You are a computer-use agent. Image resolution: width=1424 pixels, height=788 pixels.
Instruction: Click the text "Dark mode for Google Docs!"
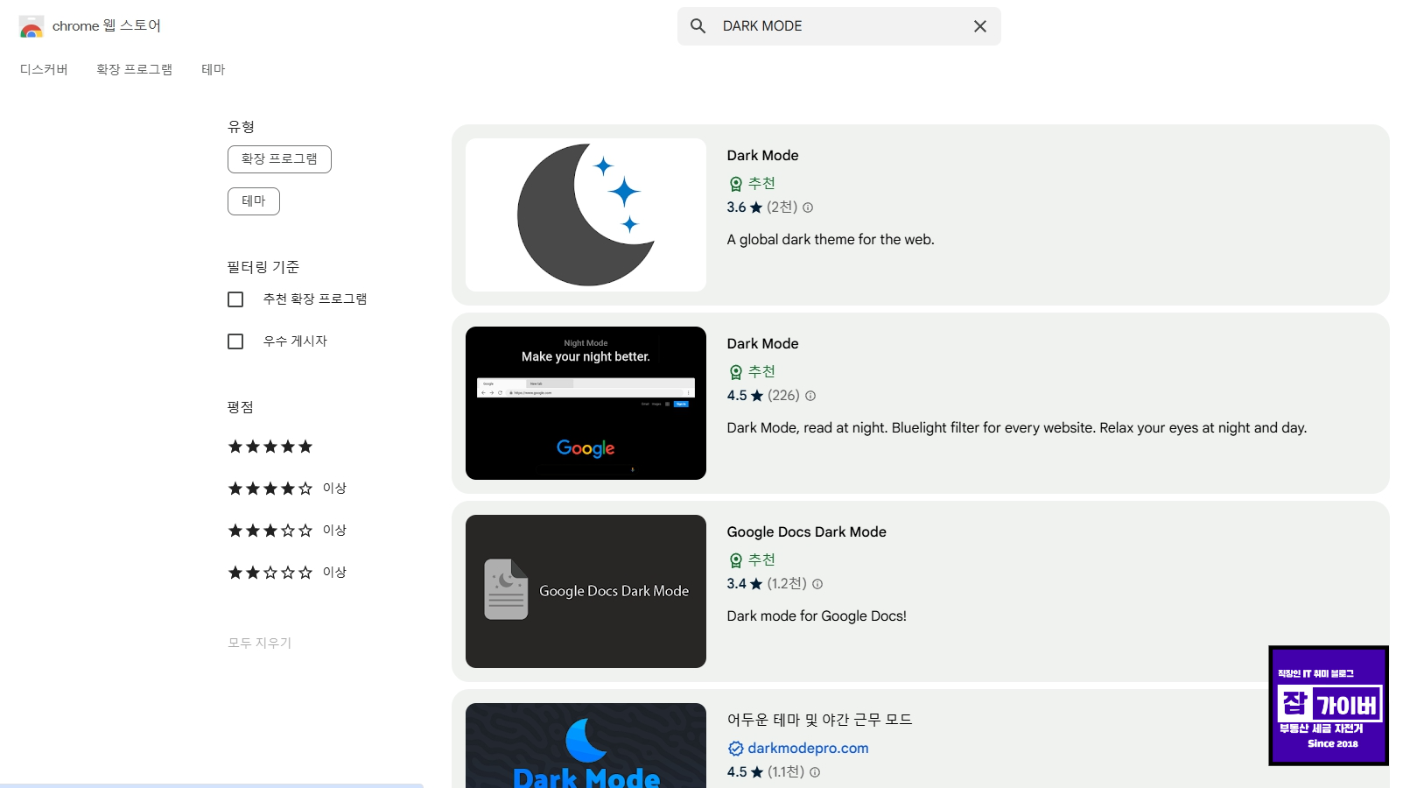[817, 616]
